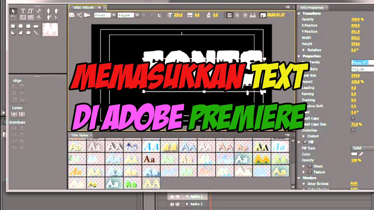Toggle the Underline checkbox in properties
The width and height of the screenshot is (374, 210).
click(x=353, y=130)
